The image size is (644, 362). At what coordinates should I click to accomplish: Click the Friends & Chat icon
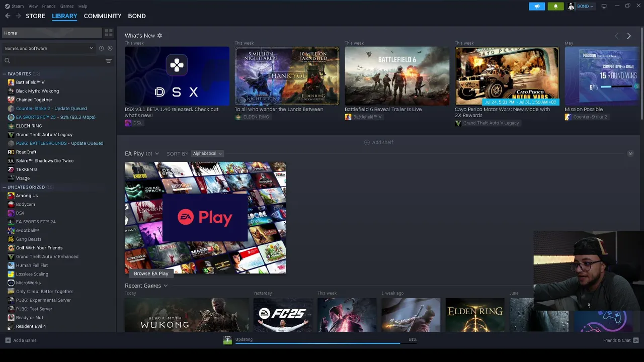[x=636, y=340]
